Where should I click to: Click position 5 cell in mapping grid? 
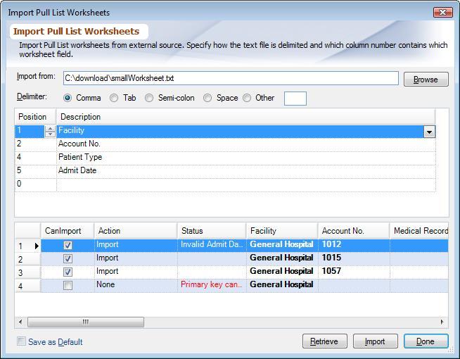coord(35,170)
